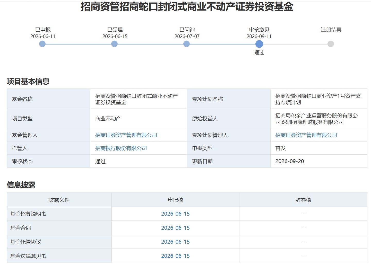Click the 基金托管协议 row label
The width and height of the screenshot is (371, 265).
26,242
